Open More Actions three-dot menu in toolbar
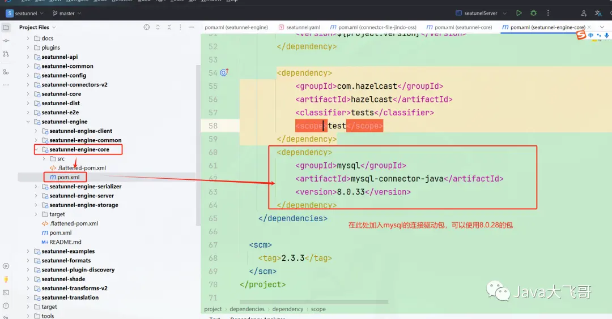The image size is (612, 319). click(x=548, y=13)
